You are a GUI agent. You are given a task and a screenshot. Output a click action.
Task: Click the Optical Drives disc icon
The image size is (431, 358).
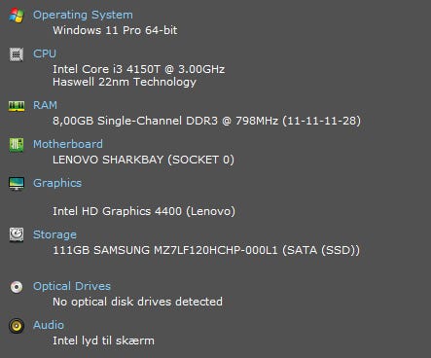click(17, 287)
